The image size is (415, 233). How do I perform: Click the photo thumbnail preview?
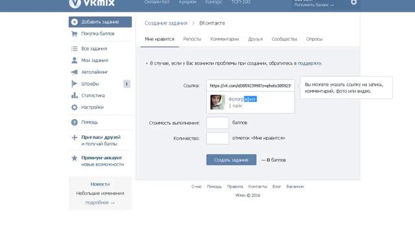218,102
